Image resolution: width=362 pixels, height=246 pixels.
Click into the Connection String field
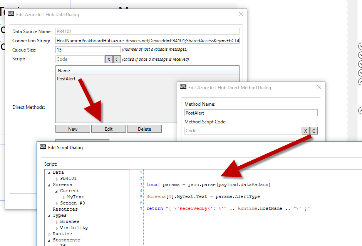coord(147,40)
